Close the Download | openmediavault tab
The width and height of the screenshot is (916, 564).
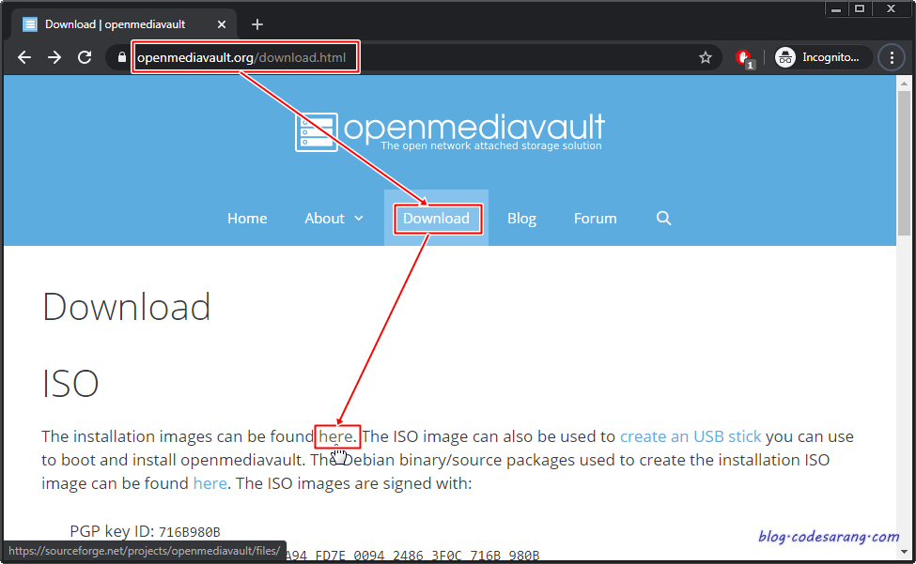pyautogui.click(x=222, y=24)
